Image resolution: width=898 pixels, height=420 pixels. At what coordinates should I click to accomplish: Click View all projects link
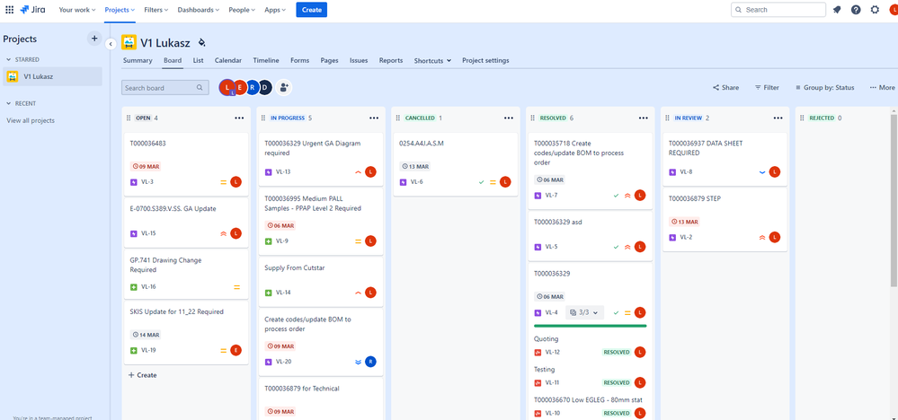[31, 120]
